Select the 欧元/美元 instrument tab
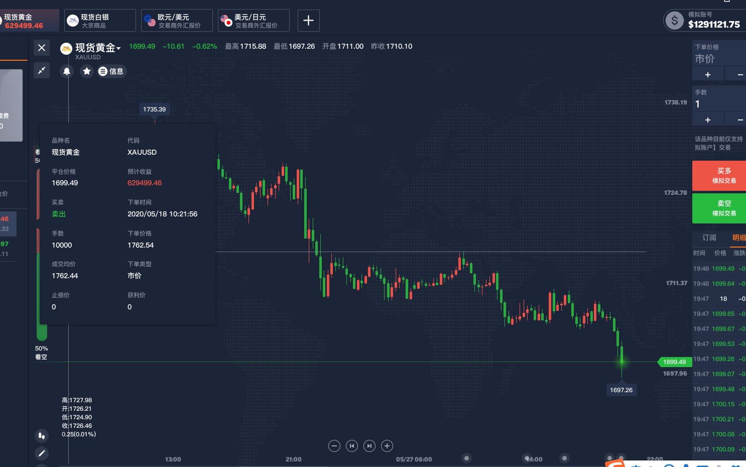Screen dimensions: 746x467 177,20
